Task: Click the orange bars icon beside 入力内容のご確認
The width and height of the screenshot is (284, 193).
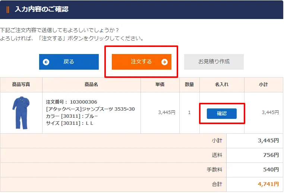Action: click(8, 9)
